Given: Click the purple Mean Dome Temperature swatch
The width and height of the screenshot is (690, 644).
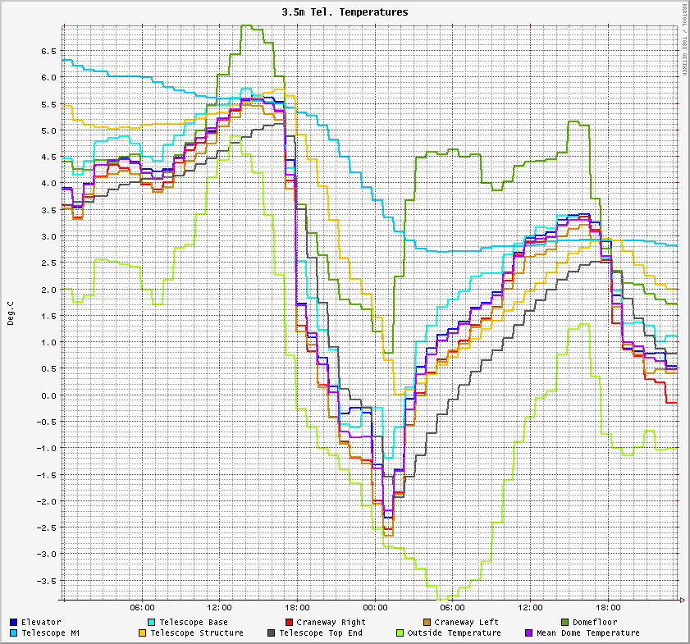Looking at the screenshot, I should (529, 633).
